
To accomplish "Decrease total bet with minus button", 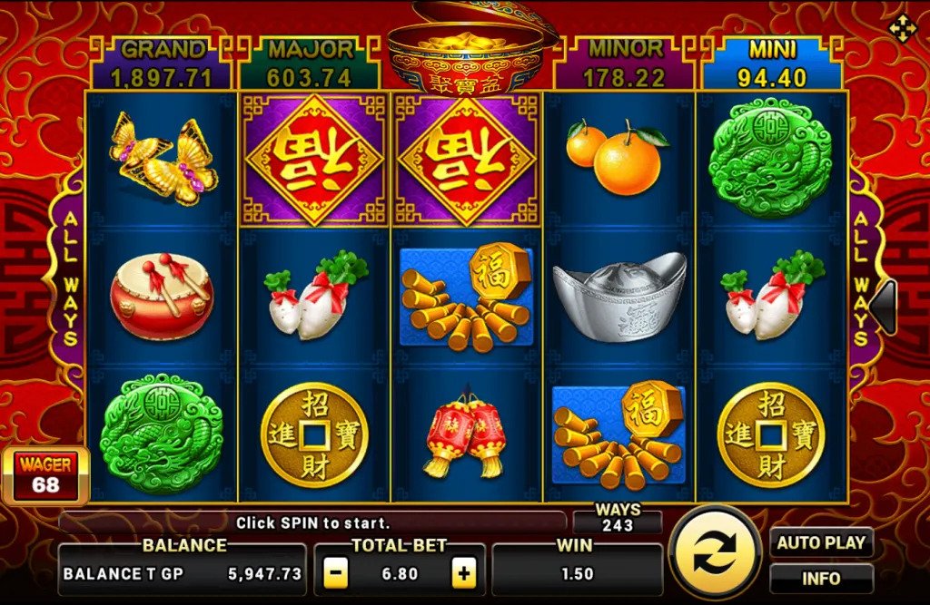I will [336, 573].
